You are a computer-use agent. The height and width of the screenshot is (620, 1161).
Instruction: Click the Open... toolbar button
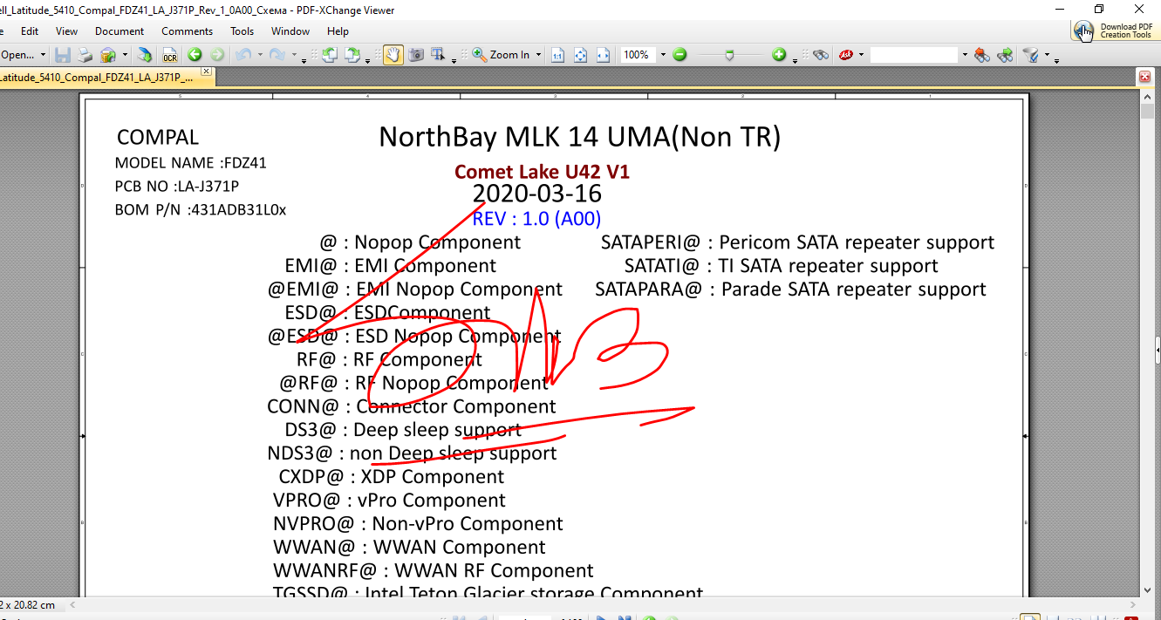coord(17,55)
